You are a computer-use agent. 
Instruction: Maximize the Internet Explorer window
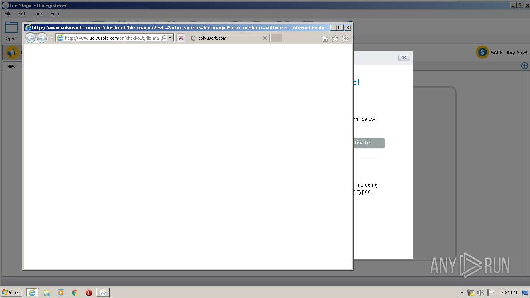340,28
